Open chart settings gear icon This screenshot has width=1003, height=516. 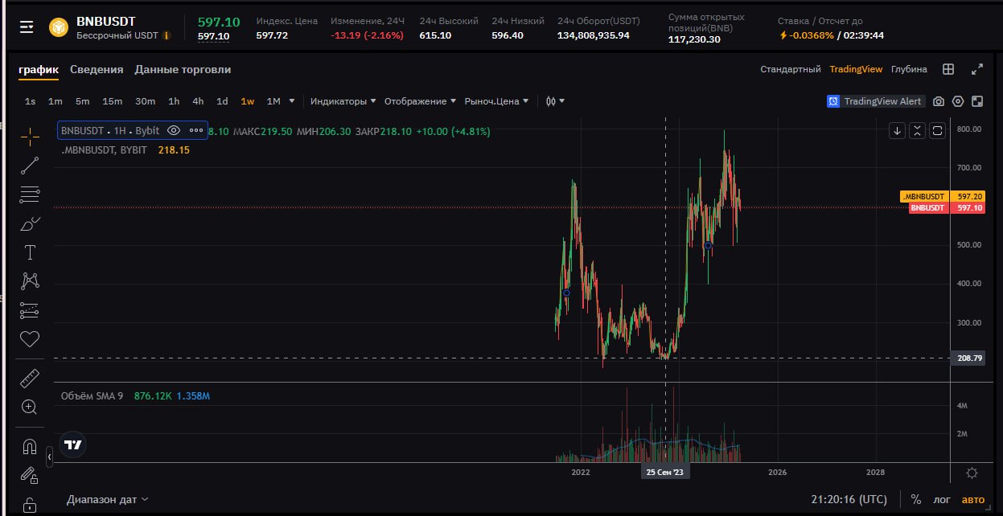[958, 101]
